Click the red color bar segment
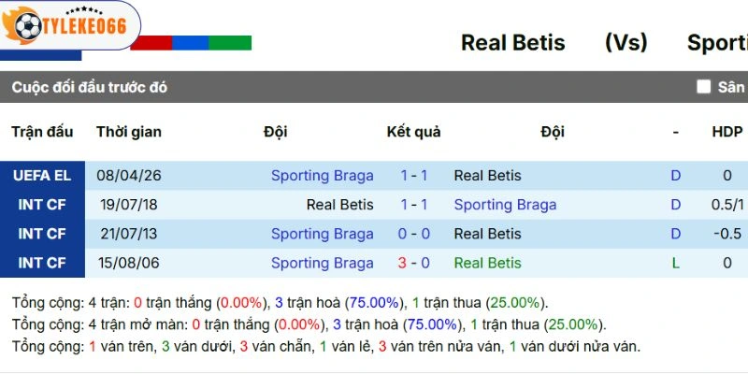 click(151, 43)
